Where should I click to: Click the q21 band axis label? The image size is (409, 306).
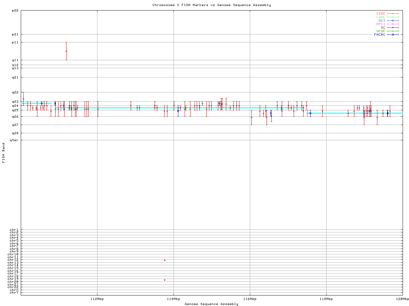15,77
